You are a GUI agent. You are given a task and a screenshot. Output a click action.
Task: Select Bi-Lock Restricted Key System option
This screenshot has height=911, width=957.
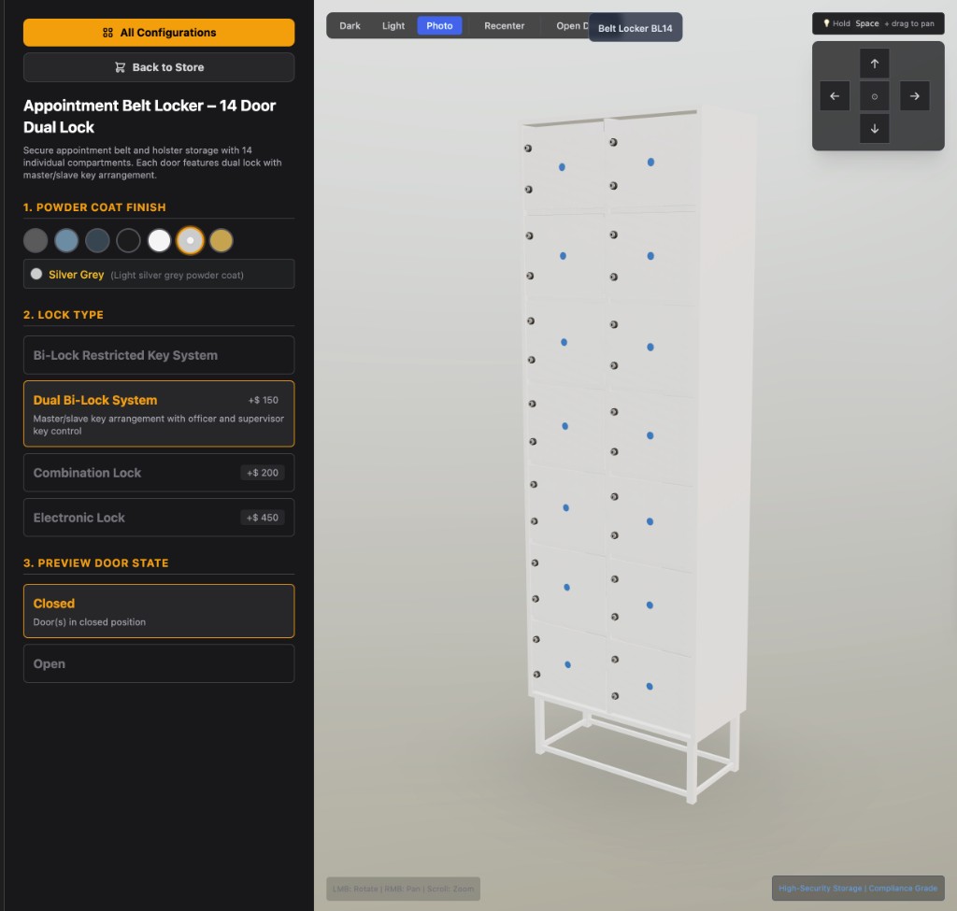(x=159, y=355)
